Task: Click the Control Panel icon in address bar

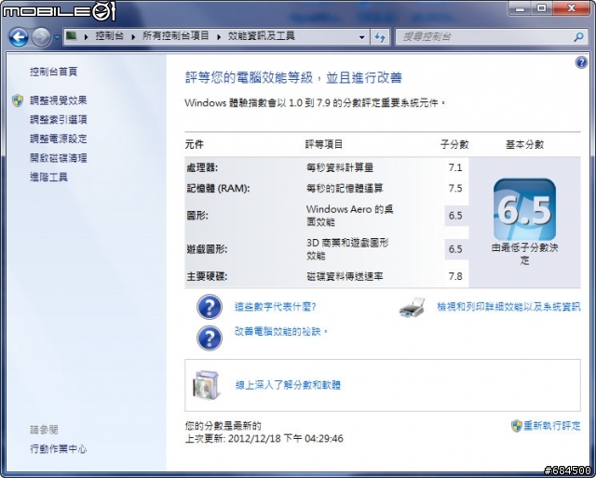Action: [x=71, y=36]
